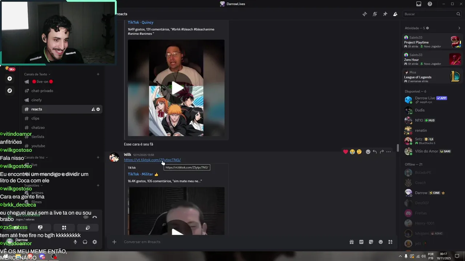Click the Conversar em #reacts input
The height and width of the screenshot is (261, 465).
coord(232,242)
